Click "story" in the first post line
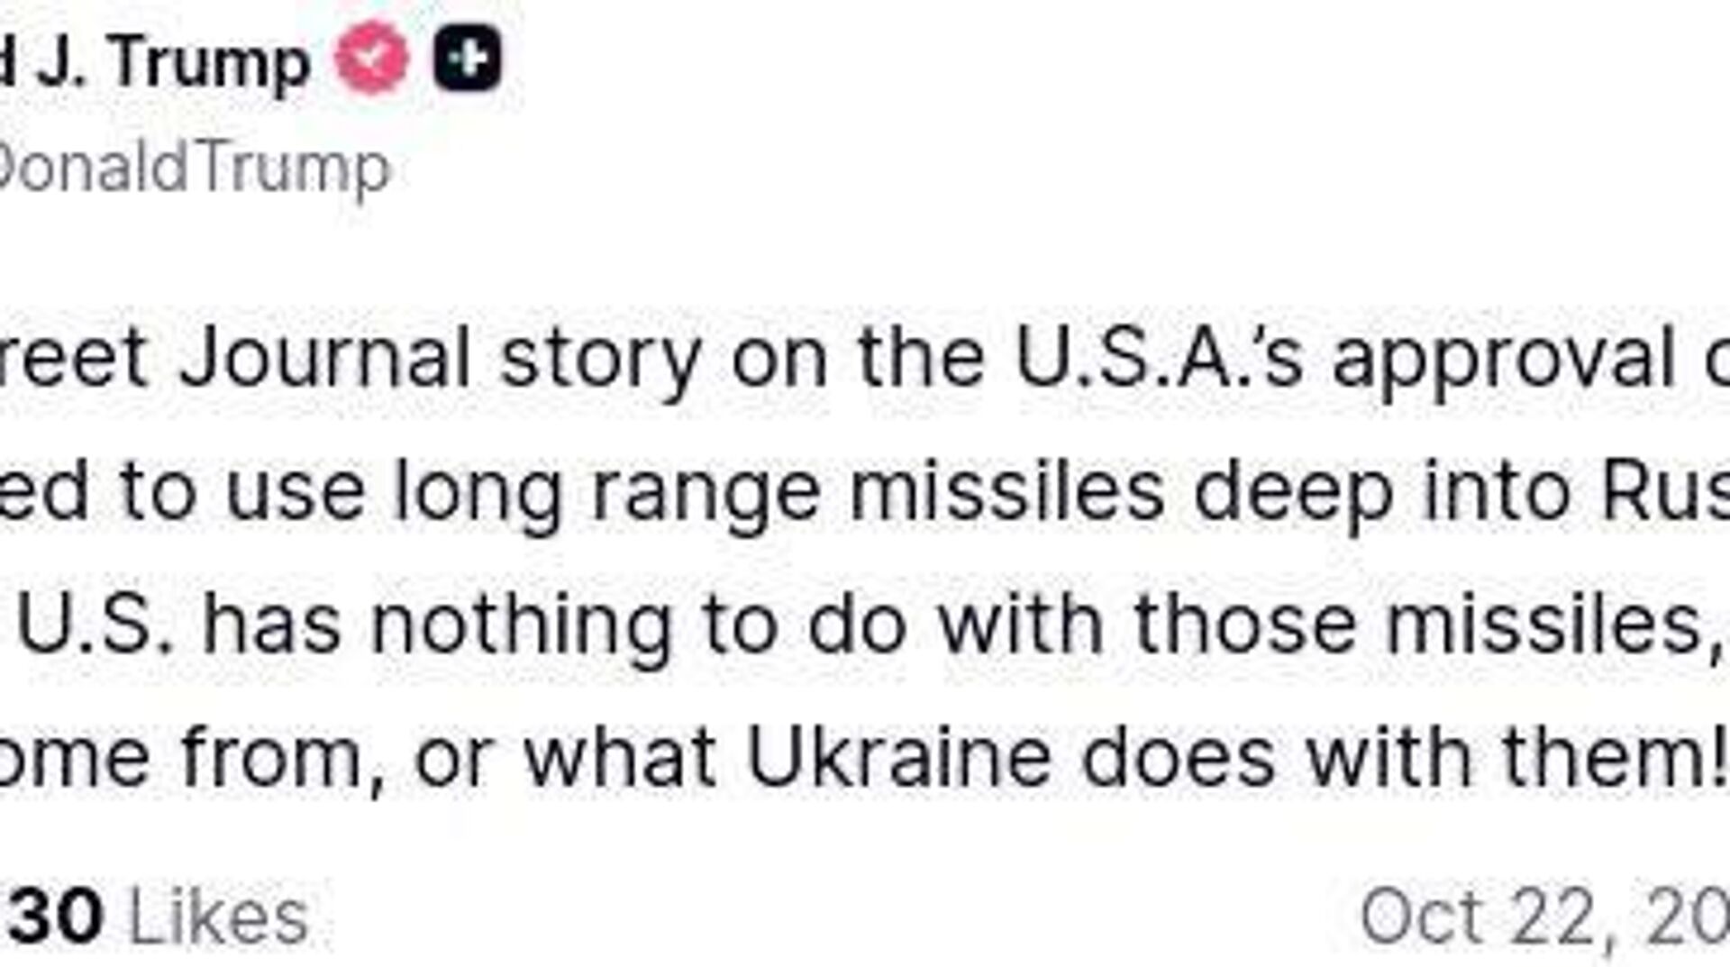This screenshot has height=967, width=1730. (600, 359)
